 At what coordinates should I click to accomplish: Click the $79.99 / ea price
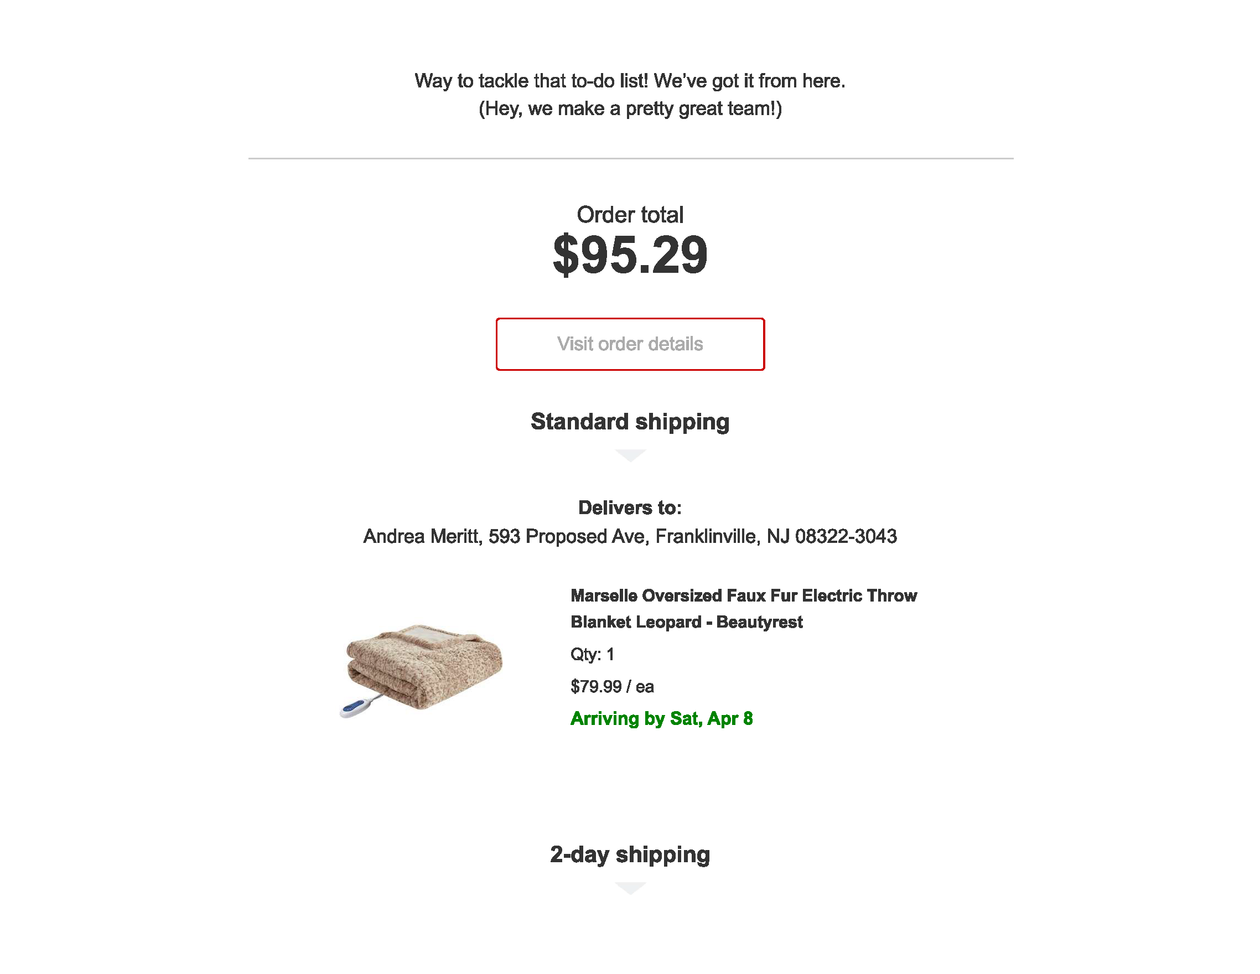click(x=612, y=687)
